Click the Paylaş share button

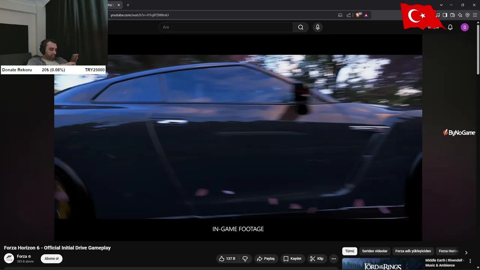coord(266,259)
